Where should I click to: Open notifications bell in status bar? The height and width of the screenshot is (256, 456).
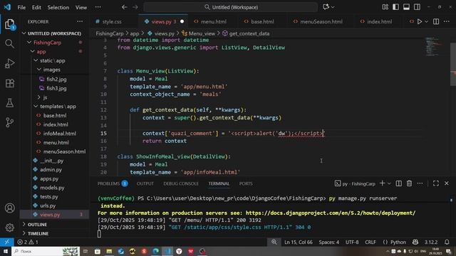(447, 242)
